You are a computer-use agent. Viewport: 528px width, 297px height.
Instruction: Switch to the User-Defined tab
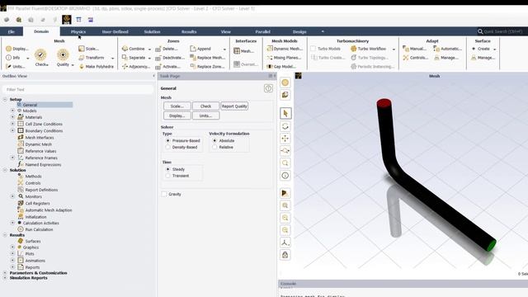pos(115,31)
